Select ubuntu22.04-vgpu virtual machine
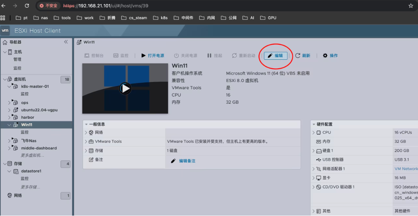 pyautogui.click(x=40, y=110)
